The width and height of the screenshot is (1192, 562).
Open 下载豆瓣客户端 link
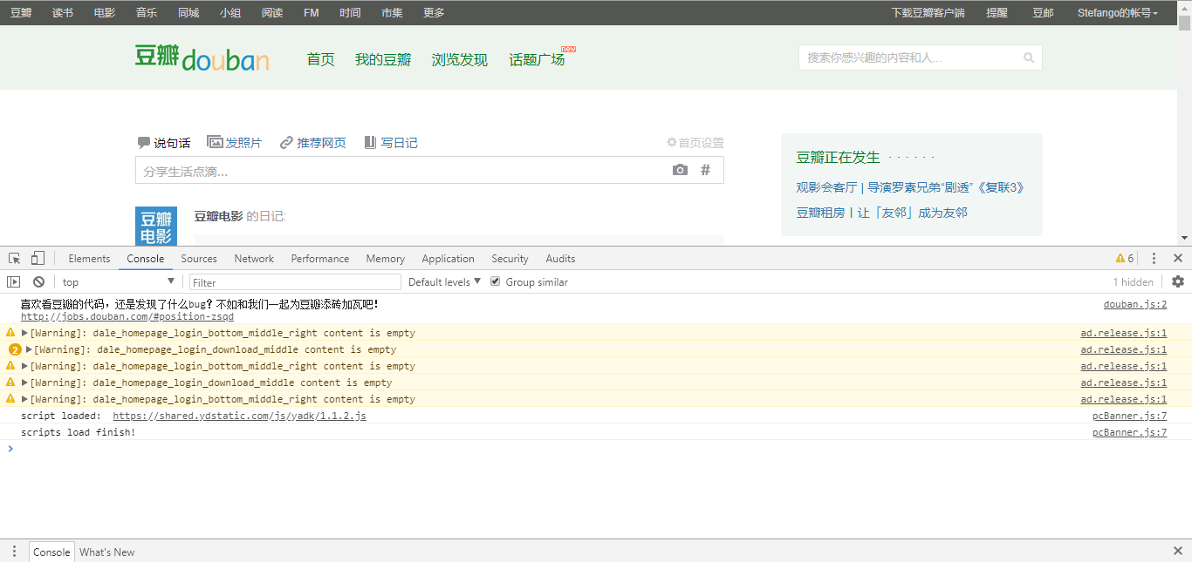[928, 13]
